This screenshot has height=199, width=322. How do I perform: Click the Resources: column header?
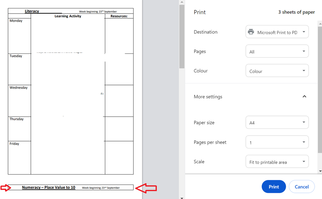[119, 16]
